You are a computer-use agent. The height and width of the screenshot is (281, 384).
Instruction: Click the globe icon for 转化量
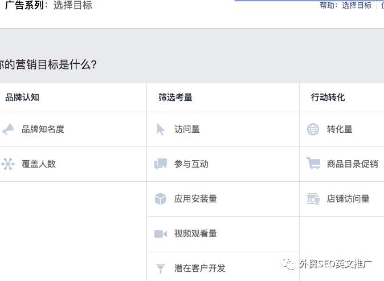(313, 129)
